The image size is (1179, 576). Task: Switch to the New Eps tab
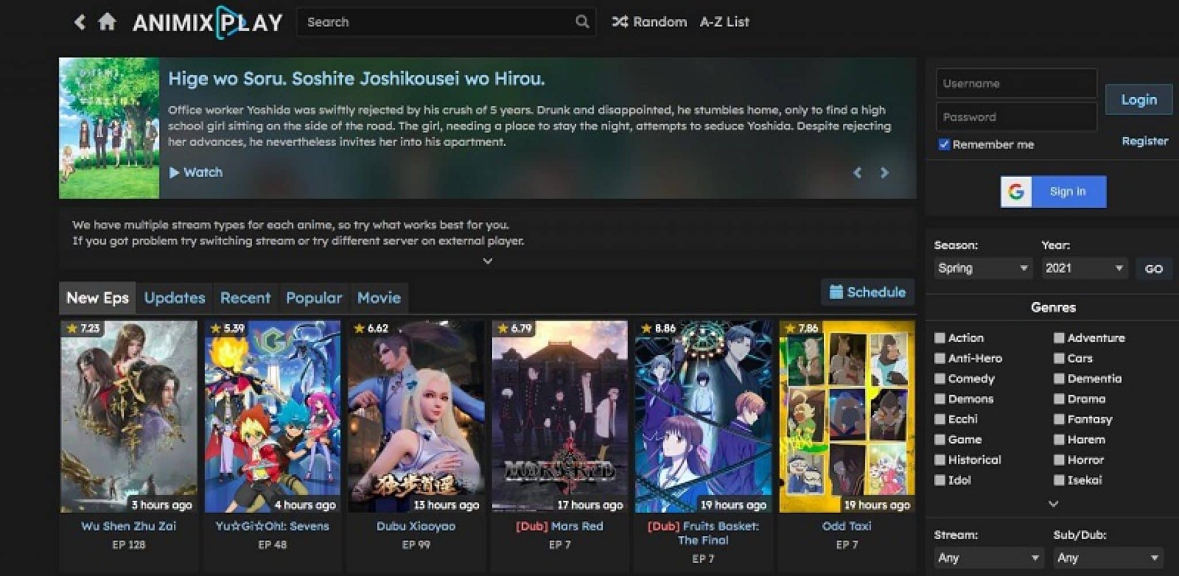pos(97,297)
